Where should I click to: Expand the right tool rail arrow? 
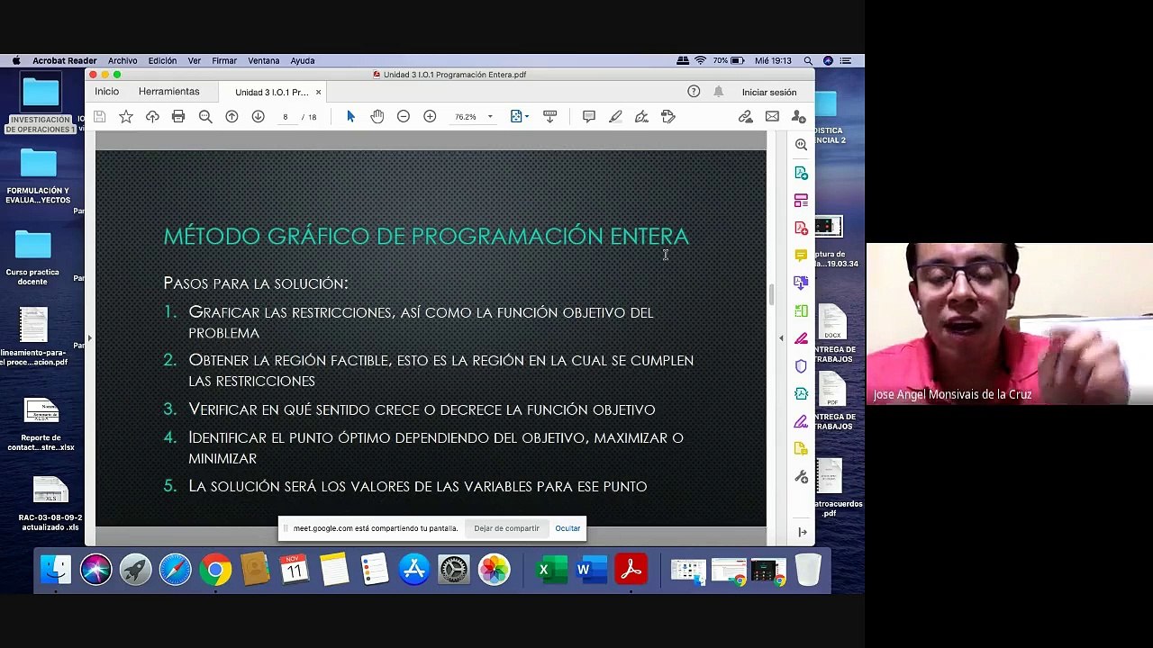click(x=802, y=532)
